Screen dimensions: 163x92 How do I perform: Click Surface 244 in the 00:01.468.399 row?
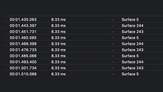(x=132, y=44)
